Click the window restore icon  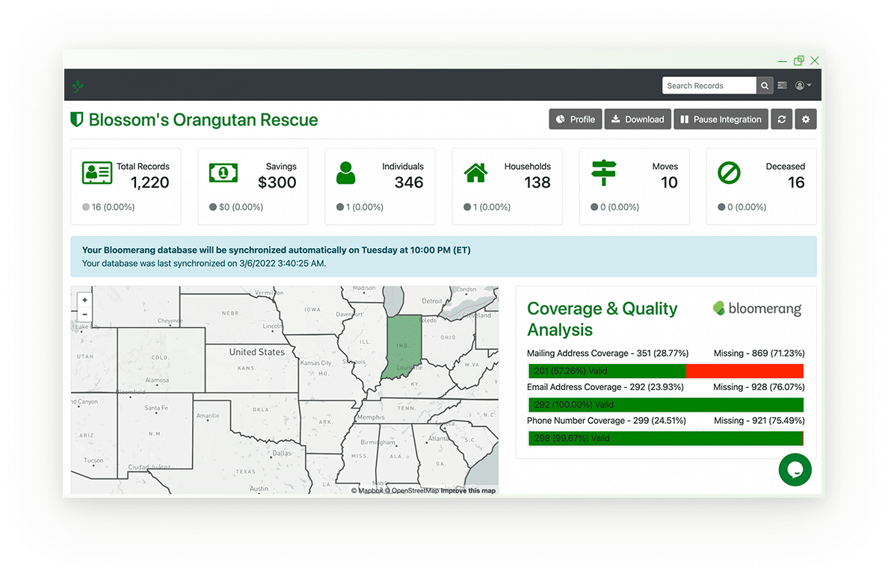point(798,60)
